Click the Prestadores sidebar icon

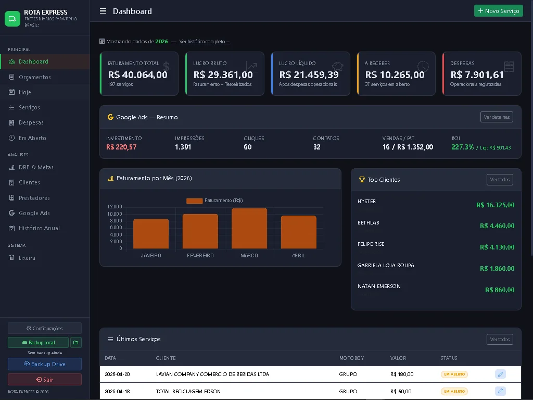click(x=11, y=197)
